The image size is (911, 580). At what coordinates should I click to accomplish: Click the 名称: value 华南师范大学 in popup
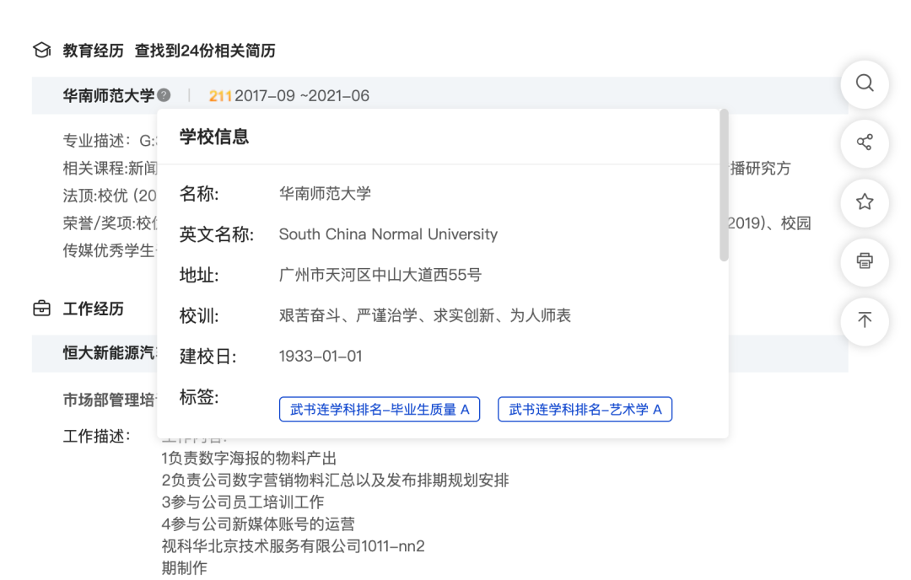point(325,194)
